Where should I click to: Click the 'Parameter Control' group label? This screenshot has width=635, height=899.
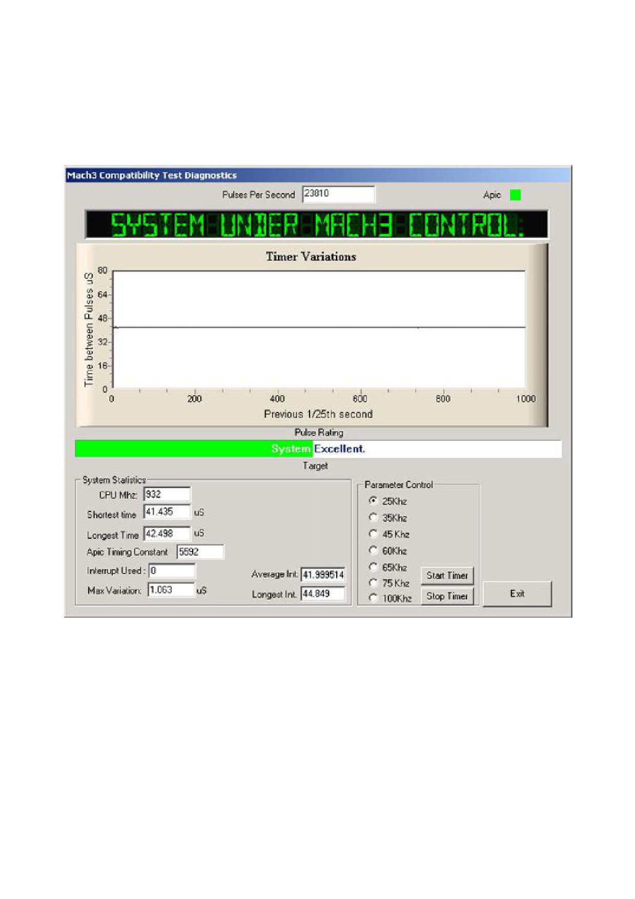click(399, 484)
